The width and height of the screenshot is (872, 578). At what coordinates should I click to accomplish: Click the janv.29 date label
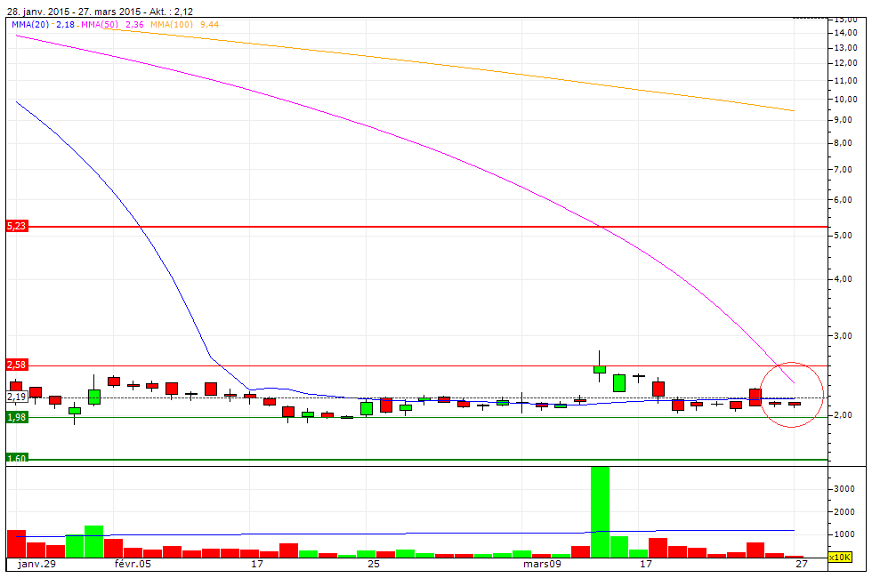(36, 564)
